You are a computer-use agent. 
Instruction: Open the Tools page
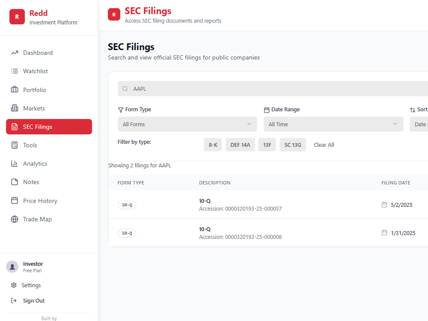coord(49,145)
